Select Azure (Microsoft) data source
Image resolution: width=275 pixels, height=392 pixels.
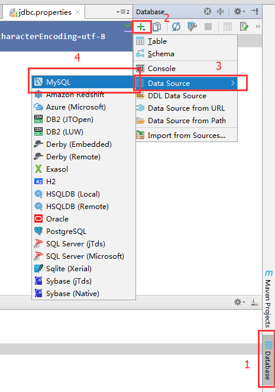click(83, 107)
